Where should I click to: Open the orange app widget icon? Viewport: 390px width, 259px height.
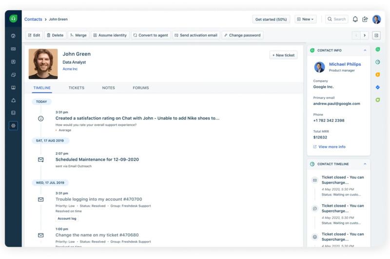(x=377, y=75)
